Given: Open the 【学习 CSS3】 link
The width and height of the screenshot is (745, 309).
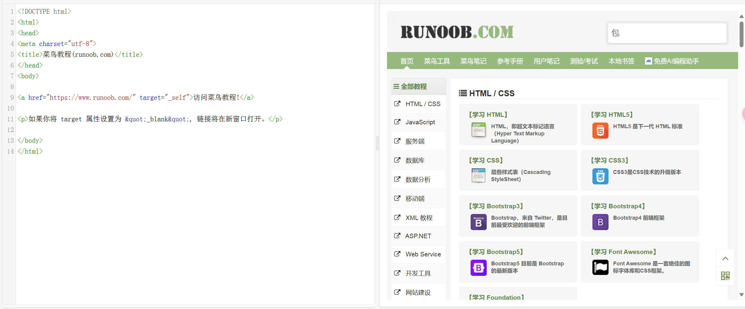Looking at the screenshot, I should (609, 160).
